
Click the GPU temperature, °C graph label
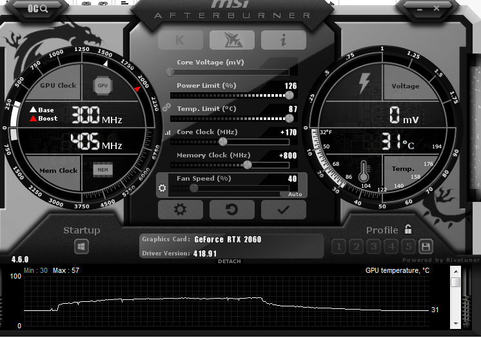click(x=397, y=270)
